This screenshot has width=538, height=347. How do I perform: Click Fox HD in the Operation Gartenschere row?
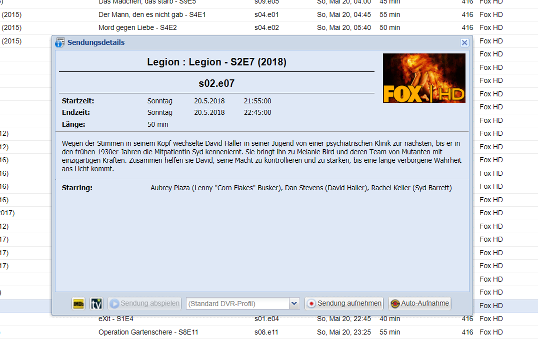point(491,332)
